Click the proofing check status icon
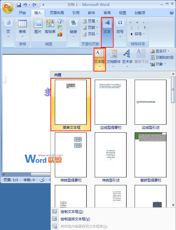The image size is (176, 230). (42, 180)
